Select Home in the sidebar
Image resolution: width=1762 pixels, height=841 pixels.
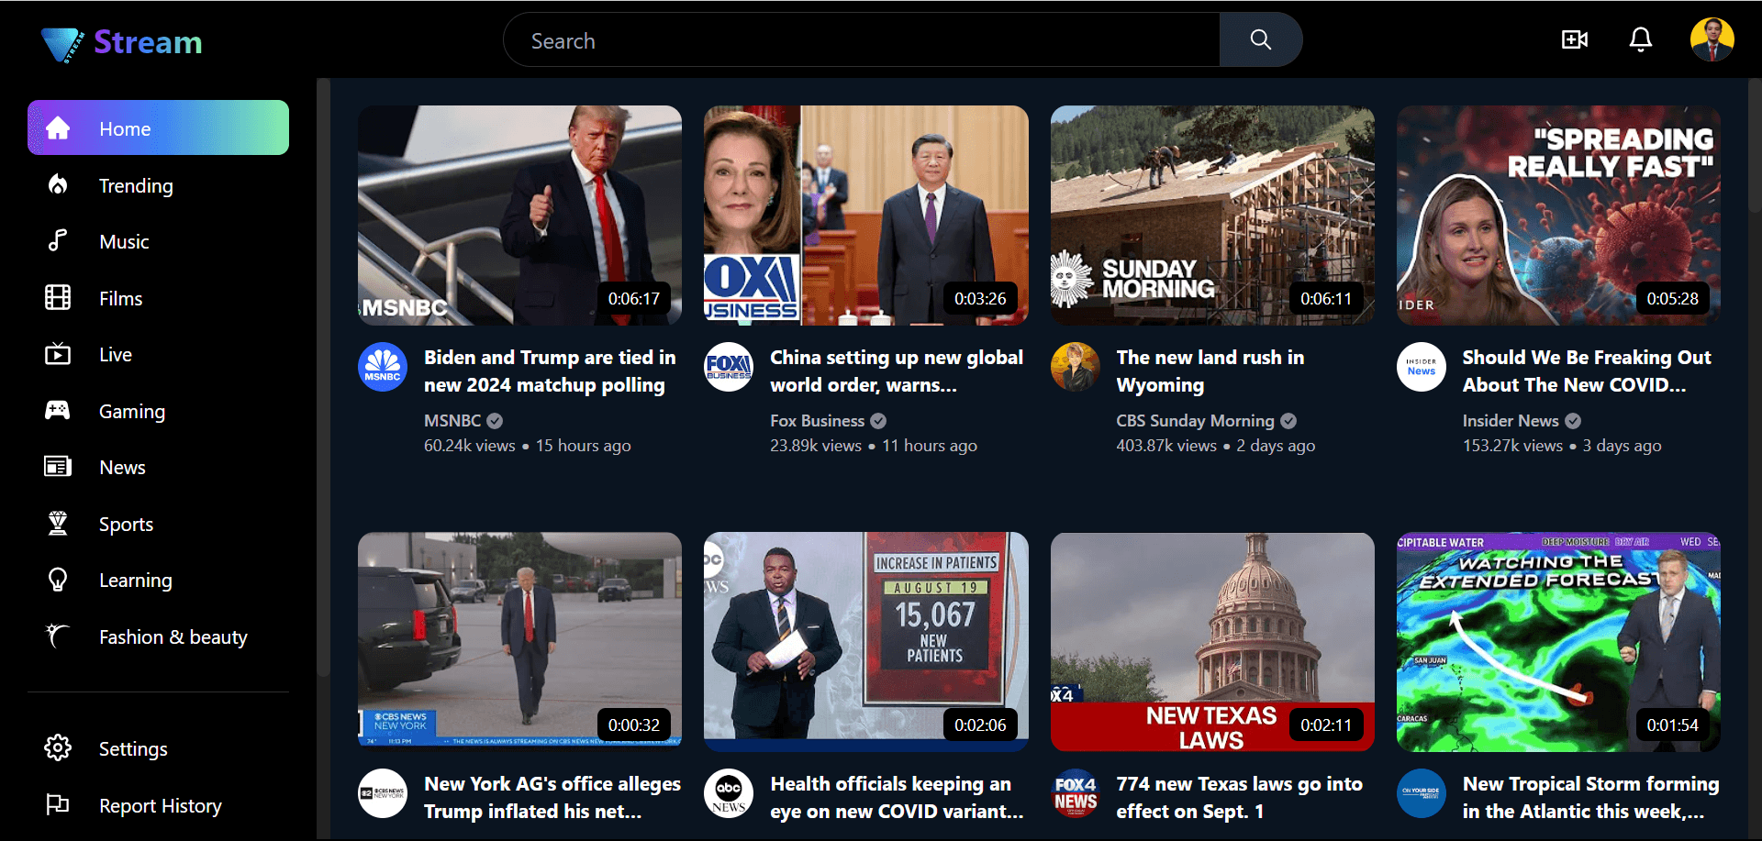(158, 127)
